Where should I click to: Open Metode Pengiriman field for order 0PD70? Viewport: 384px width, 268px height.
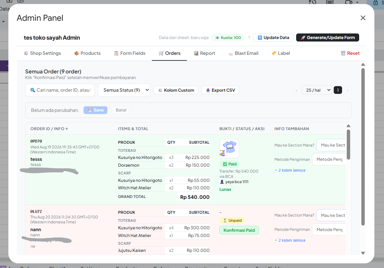click(x=329, y=159)
